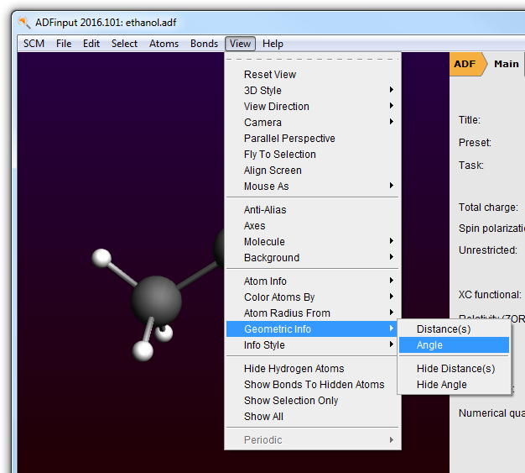Image resolution: width=525 pixels, height=473 pixels.
Task: Toggle Anti-Alias rendering
Action: pyautogui.click(x=312, y=210)
